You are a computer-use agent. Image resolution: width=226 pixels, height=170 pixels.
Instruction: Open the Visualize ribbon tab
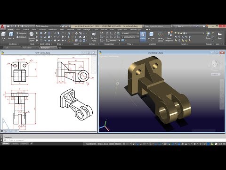(42, 30)
